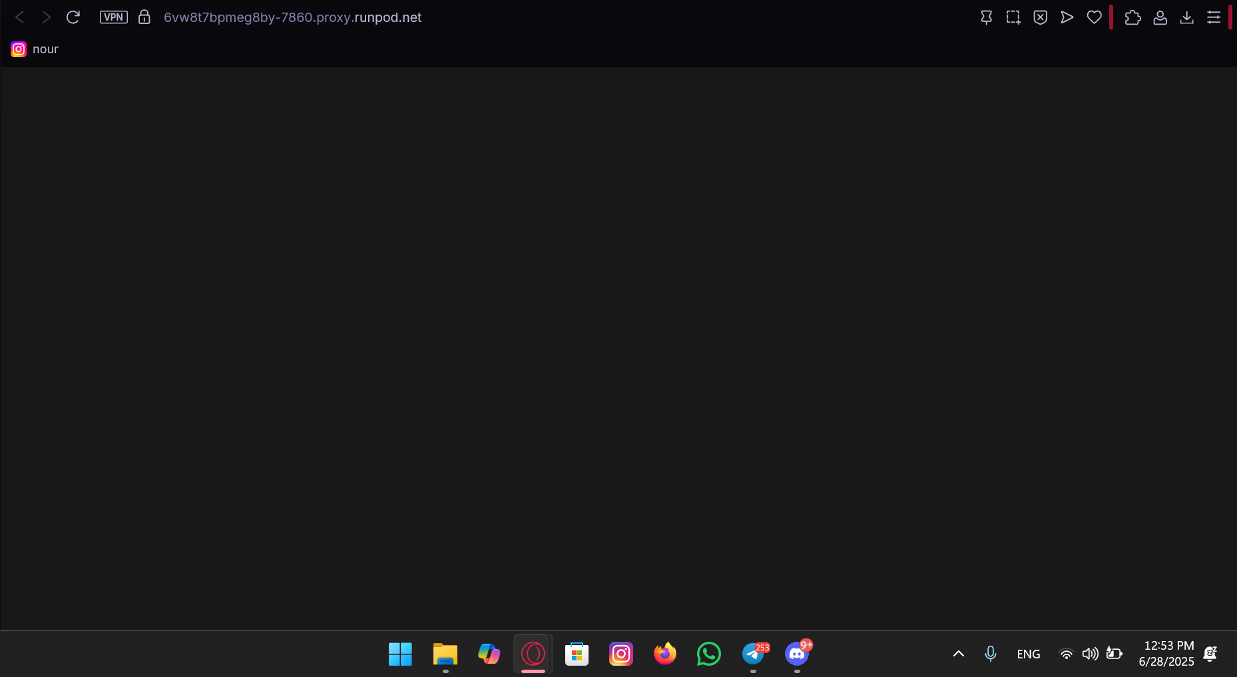Switch to Opera browser in taskbar

[x=533, y=654]
